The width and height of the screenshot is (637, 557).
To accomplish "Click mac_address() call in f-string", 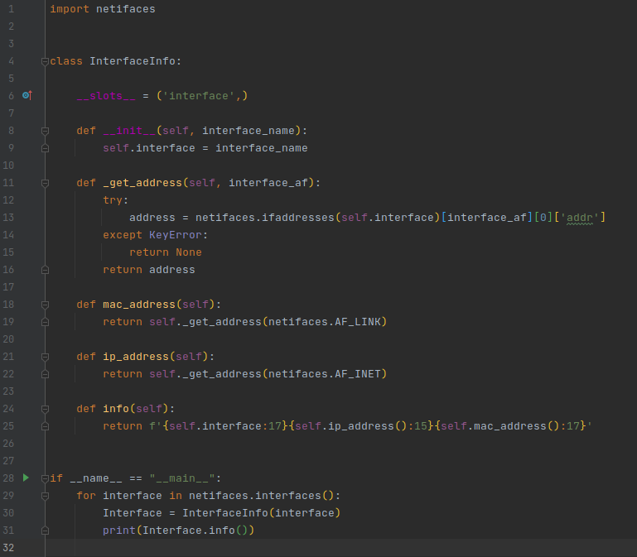I will coord(516,426).
